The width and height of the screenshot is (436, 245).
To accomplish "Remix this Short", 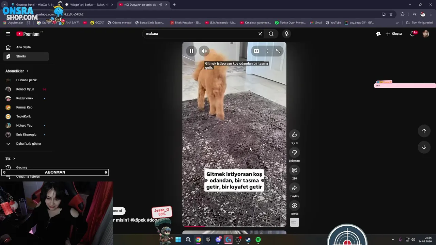I will 295,206.
